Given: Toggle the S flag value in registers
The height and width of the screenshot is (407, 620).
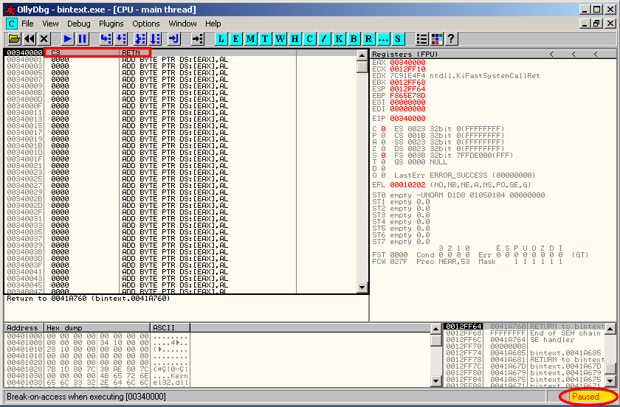Looking at the screenshot, I should pos(383,155).
